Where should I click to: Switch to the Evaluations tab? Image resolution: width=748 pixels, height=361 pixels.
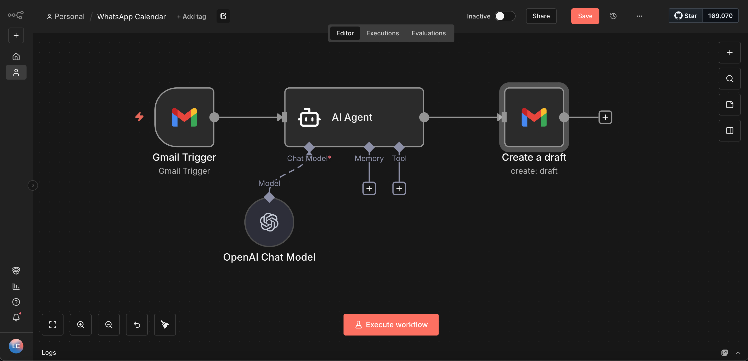pos(428,33)
